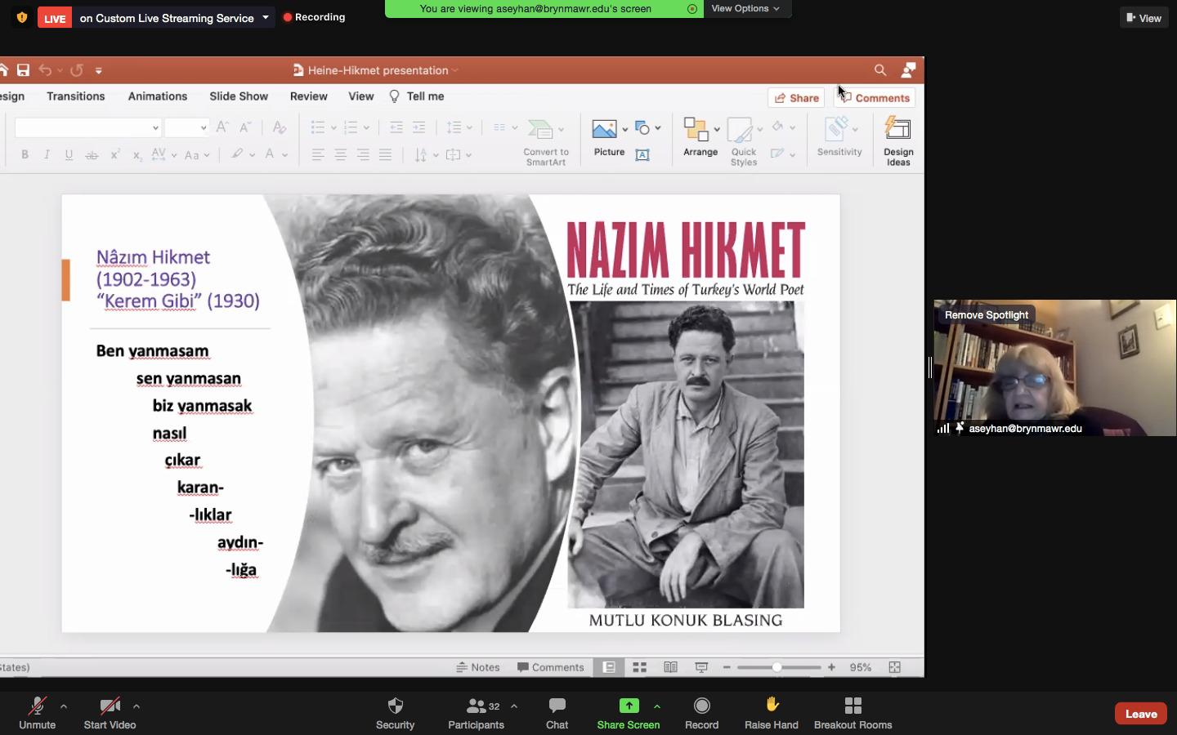Click Justify text icon

[385, 154]
